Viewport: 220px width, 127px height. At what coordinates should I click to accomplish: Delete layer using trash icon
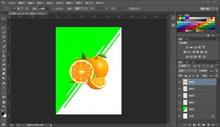pos(213,125)
